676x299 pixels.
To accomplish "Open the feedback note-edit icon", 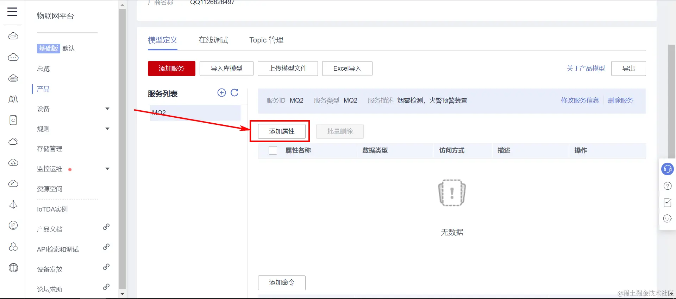I will tap(668, 202).
